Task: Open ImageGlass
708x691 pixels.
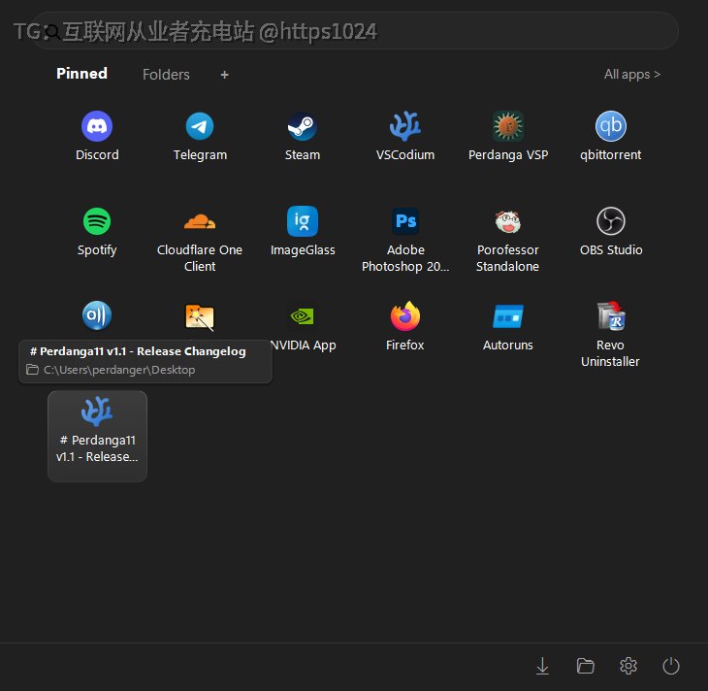Action: [303, 231]
